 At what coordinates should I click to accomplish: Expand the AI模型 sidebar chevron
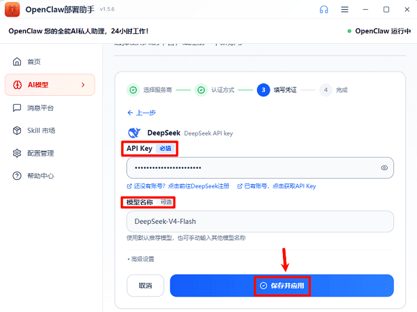(83, 85)
